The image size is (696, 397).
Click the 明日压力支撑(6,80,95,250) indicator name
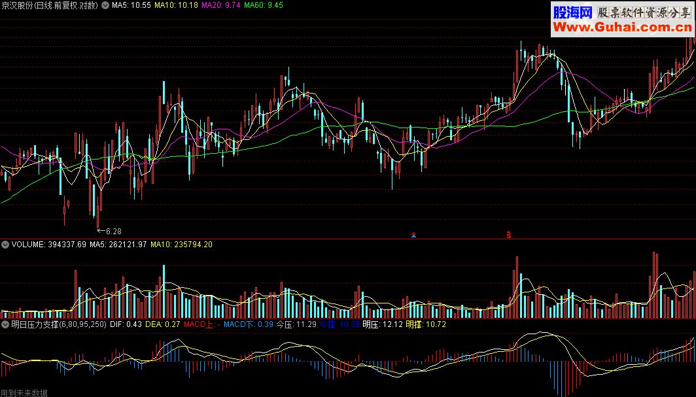(x=59, y=324)
